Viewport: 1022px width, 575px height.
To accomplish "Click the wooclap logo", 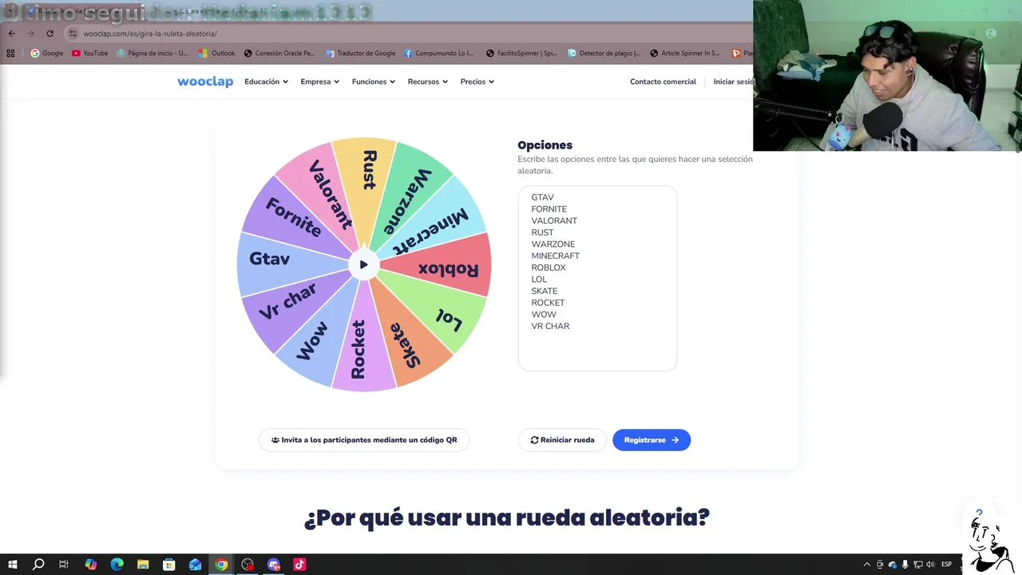I will (x=205, y=81).
